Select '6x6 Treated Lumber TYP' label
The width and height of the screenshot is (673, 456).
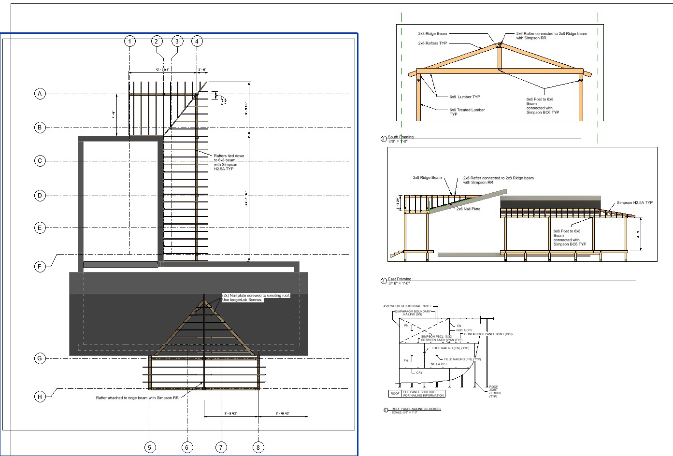coord(467,112)
